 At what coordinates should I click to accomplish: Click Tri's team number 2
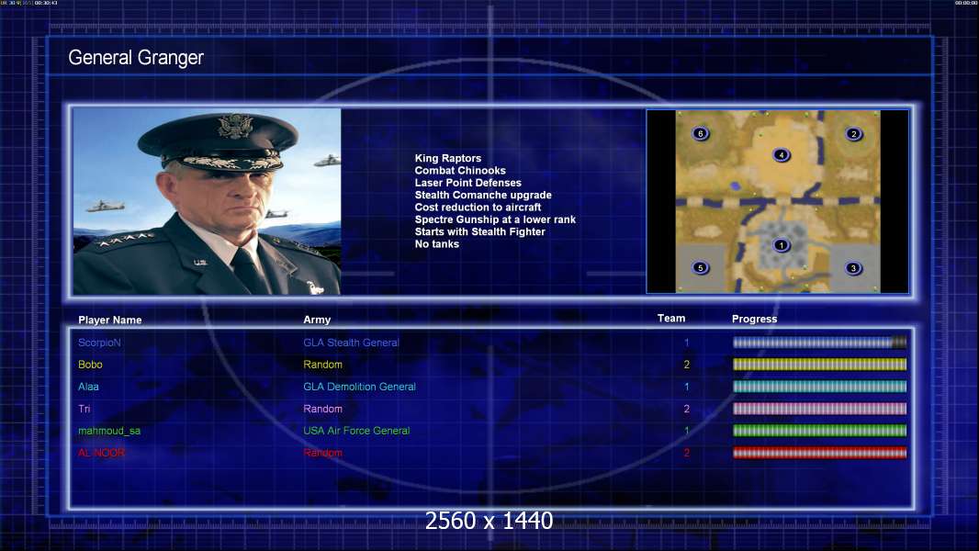686,409
